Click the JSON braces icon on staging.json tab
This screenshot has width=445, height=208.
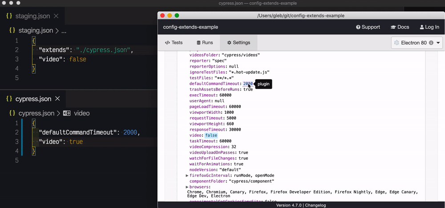9,16
